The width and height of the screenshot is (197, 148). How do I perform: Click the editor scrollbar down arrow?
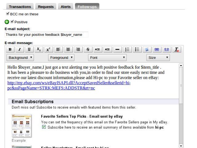[x=181, y=146]
